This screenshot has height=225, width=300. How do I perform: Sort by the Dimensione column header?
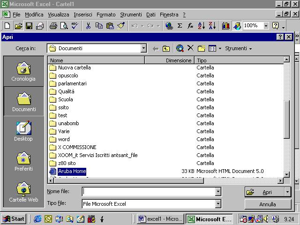[x=170, y=60]
